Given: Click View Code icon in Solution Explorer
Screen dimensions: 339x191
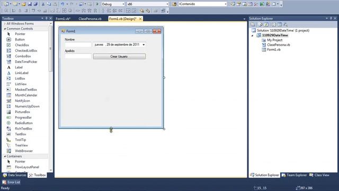Looking at the screenshot, I should (x=274, y=24).
